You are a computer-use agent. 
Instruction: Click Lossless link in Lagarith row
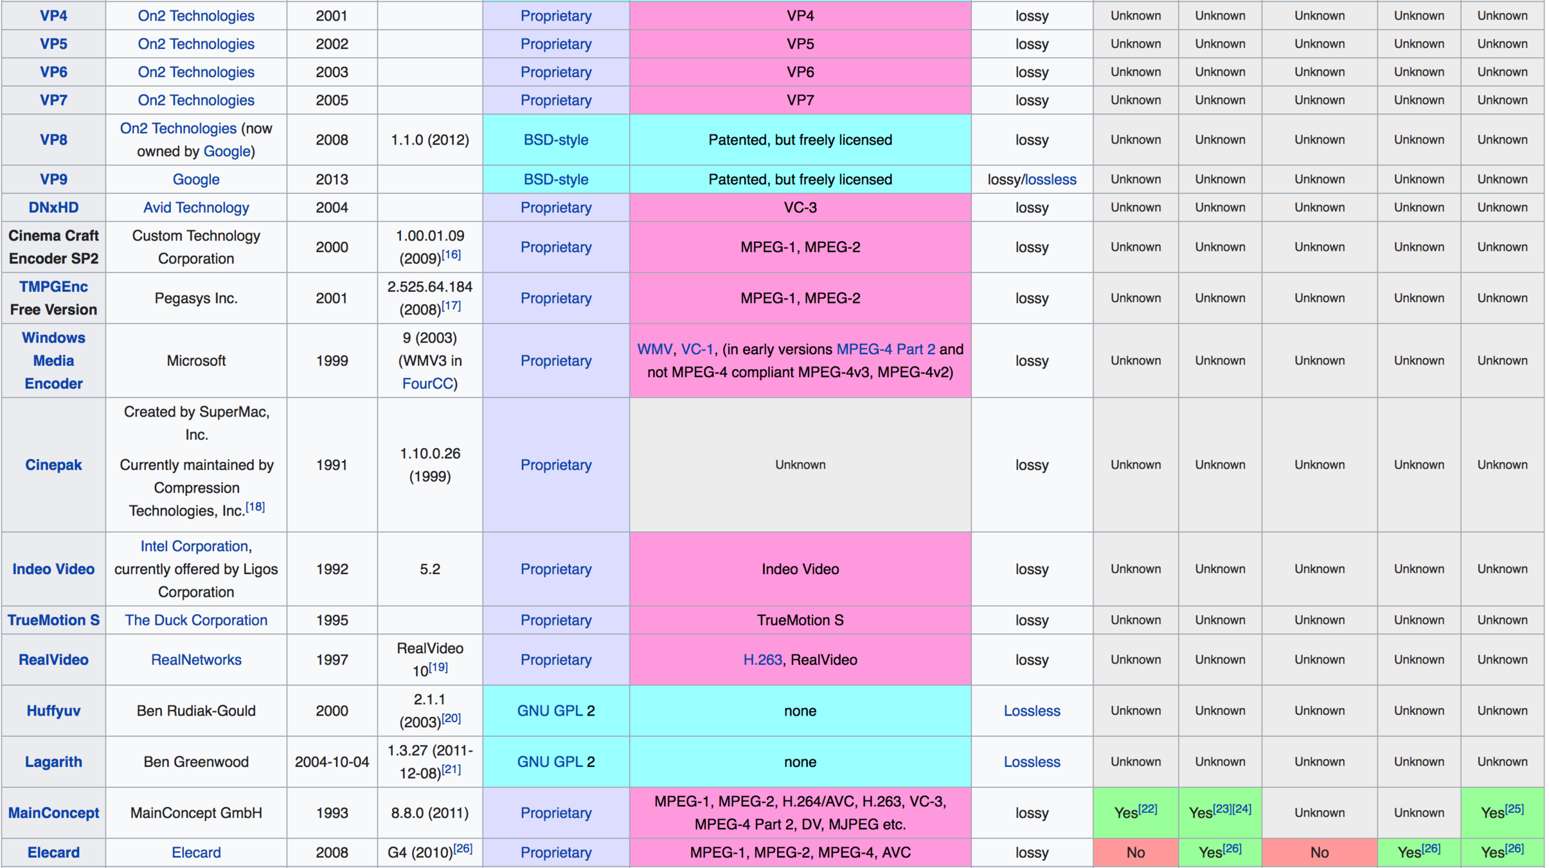coord(1032,762)
